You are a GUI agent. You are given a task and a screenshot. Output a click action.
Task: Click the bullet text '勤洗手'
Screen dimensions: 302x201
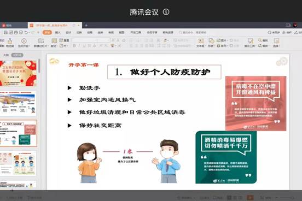[x=90, y=88]
